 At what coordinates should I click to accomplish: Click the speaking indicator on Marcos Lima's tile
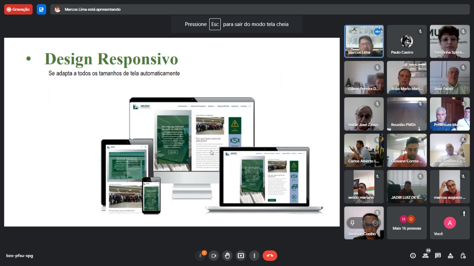point(377,31)
